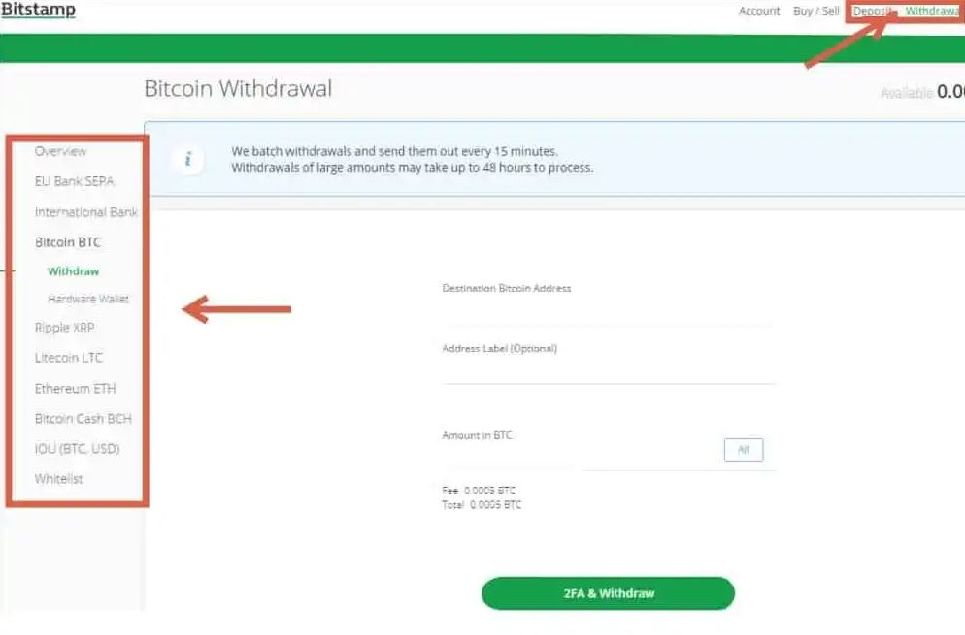Click the info icon in the notice banner
Screen dimensions: 965x635
pos(187,160)
